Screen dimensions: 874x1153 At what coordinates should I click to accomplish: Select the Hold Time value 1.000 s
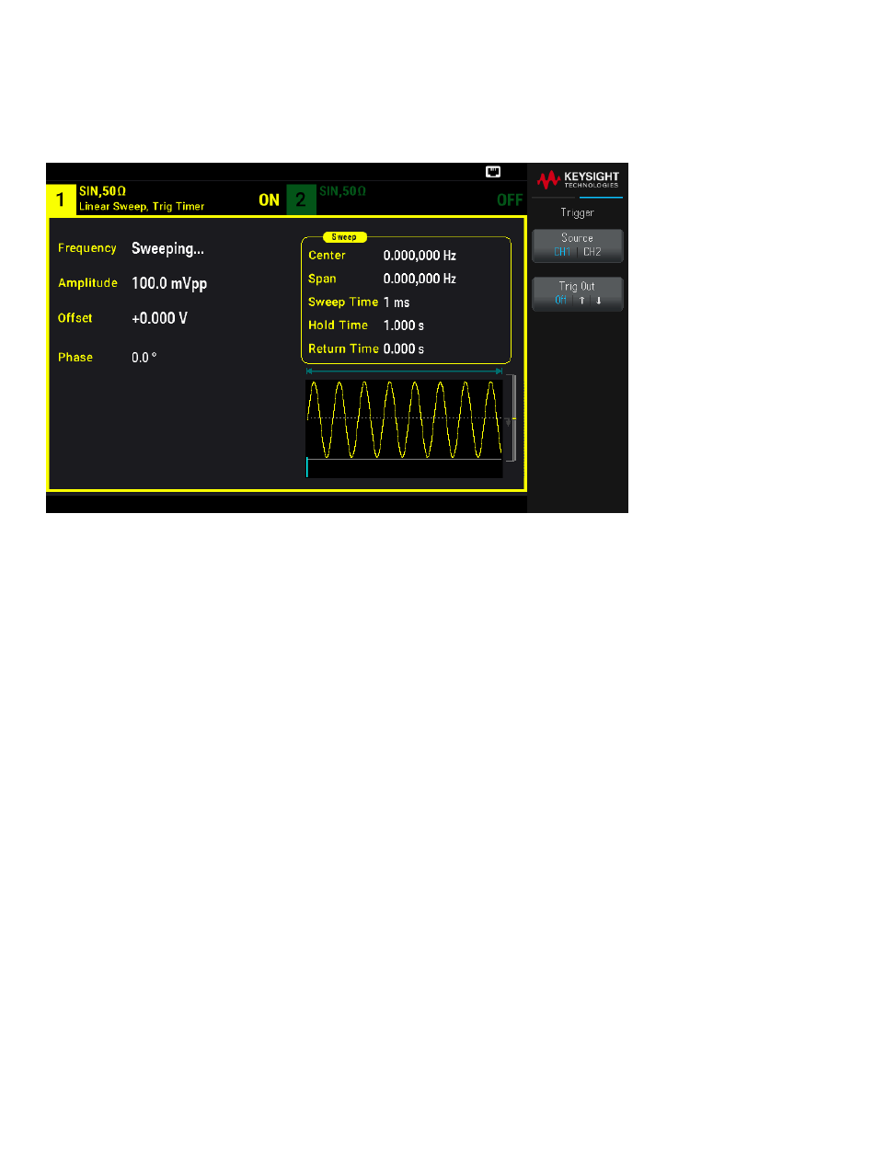click(404, 325)
